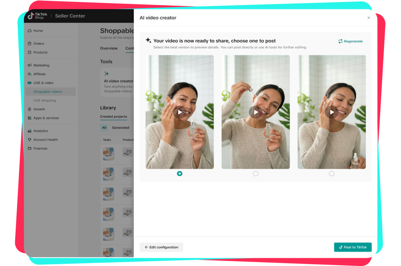The image size is (401, 266).
Task: Open the Created projects tab
Action: click(x=114, y=116)
